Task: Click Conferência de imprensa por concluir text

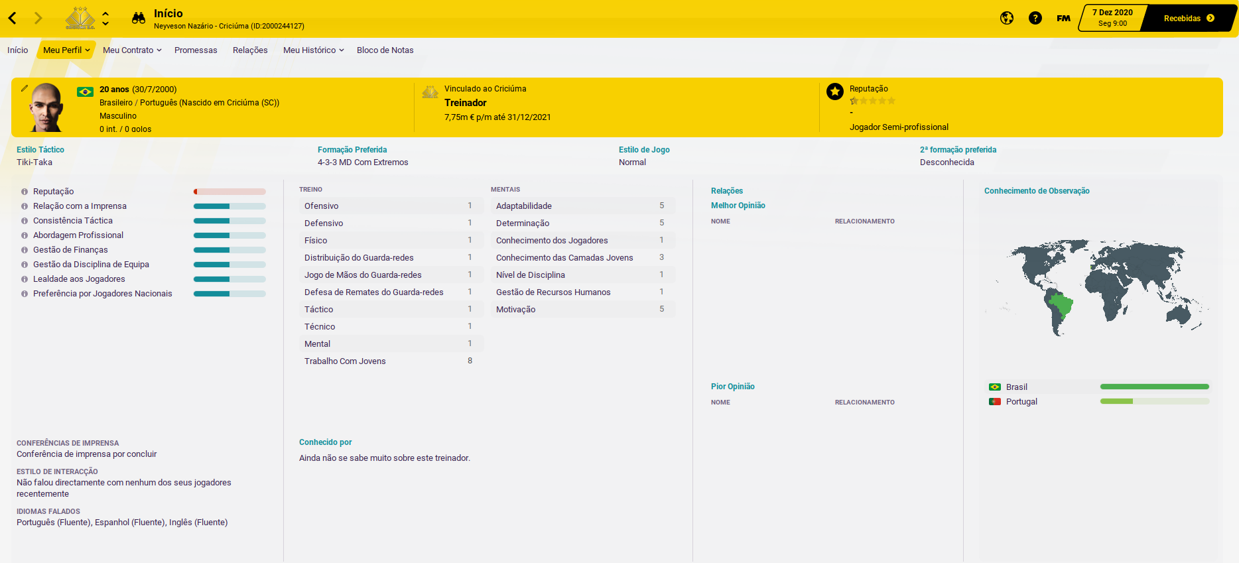Action: [x=87, y=454]
